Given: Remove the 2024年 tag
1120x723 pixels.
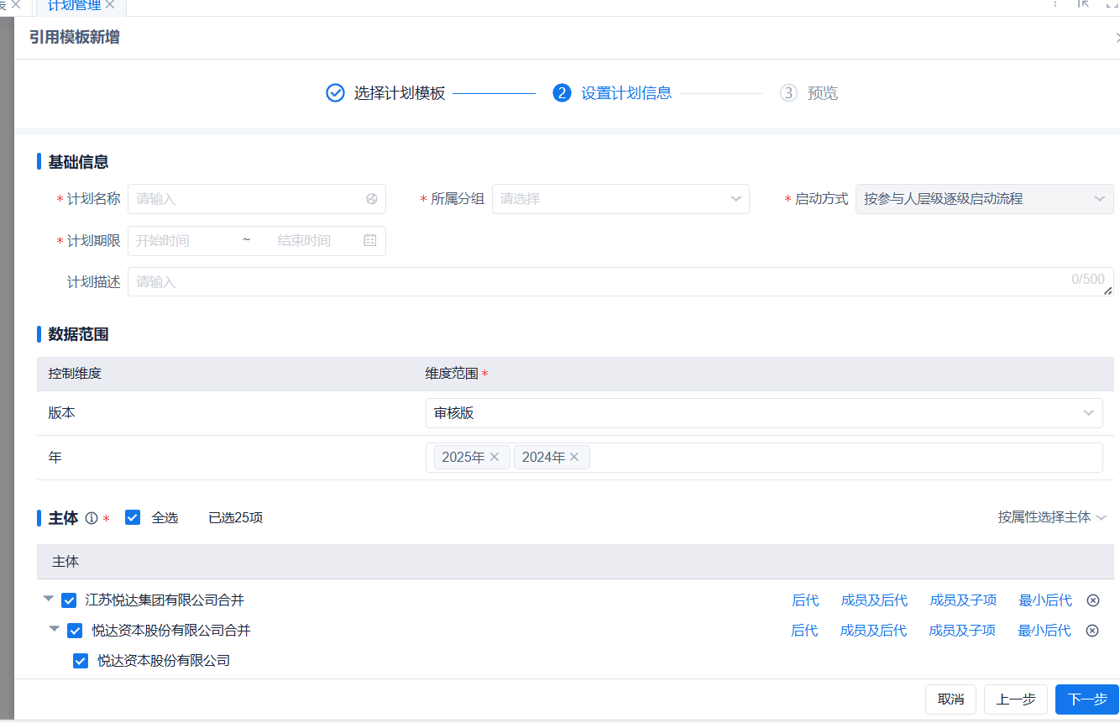Looking at the screenshot, I should point(574,457).
